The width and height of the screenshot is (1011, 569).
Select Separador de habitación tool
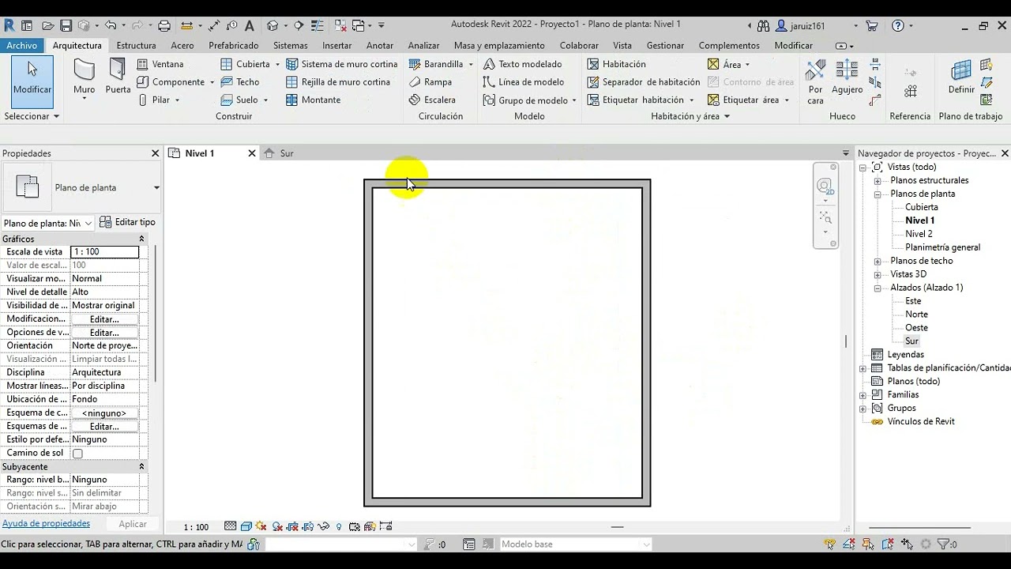pos(644,82)
